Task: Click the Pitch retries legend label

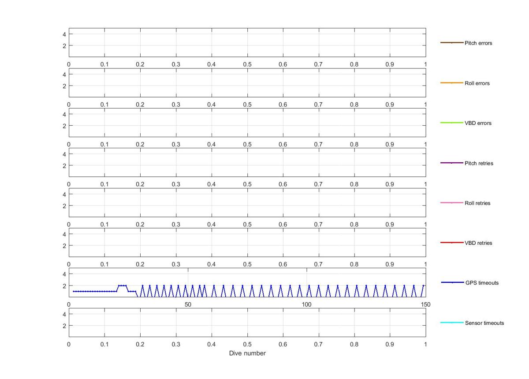Action: coord(479,163)
